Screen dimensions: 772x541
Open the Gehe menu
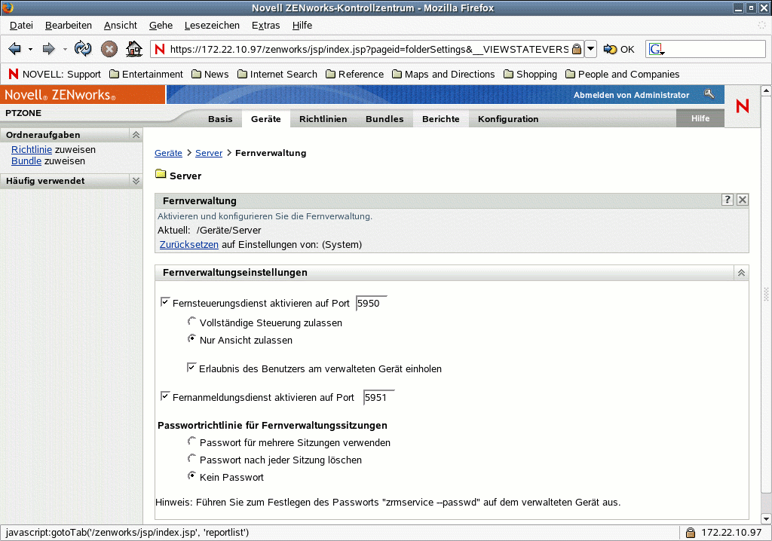click(x=161, y=25)
